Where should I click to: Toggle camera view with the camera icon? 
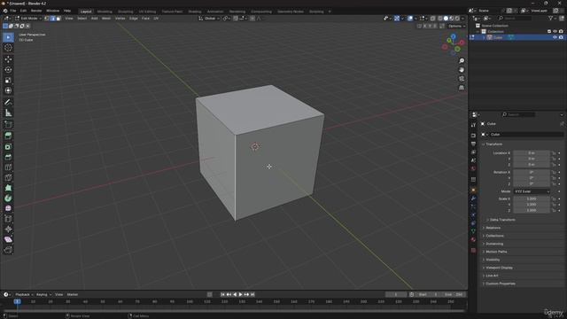coord(462,79)
